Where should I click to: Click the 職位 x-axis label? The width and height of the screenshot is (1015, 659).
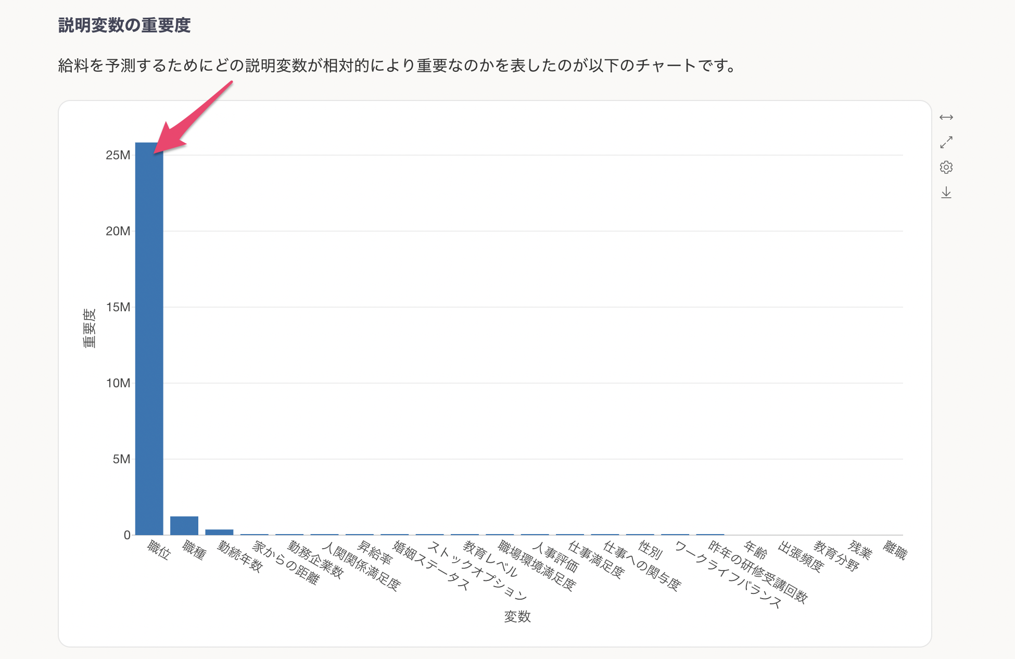(x=159, y=550)
